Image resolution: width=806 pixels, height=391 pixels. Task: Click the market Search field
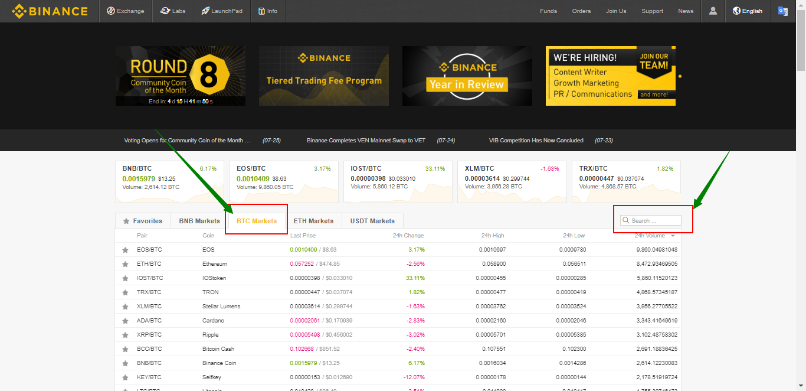pos(650,220)
